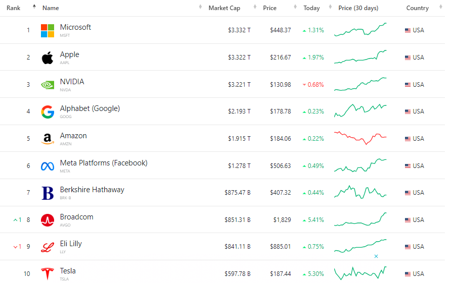
Task: Click the 5.30% today change value
Action: click(x=316, y=274)
